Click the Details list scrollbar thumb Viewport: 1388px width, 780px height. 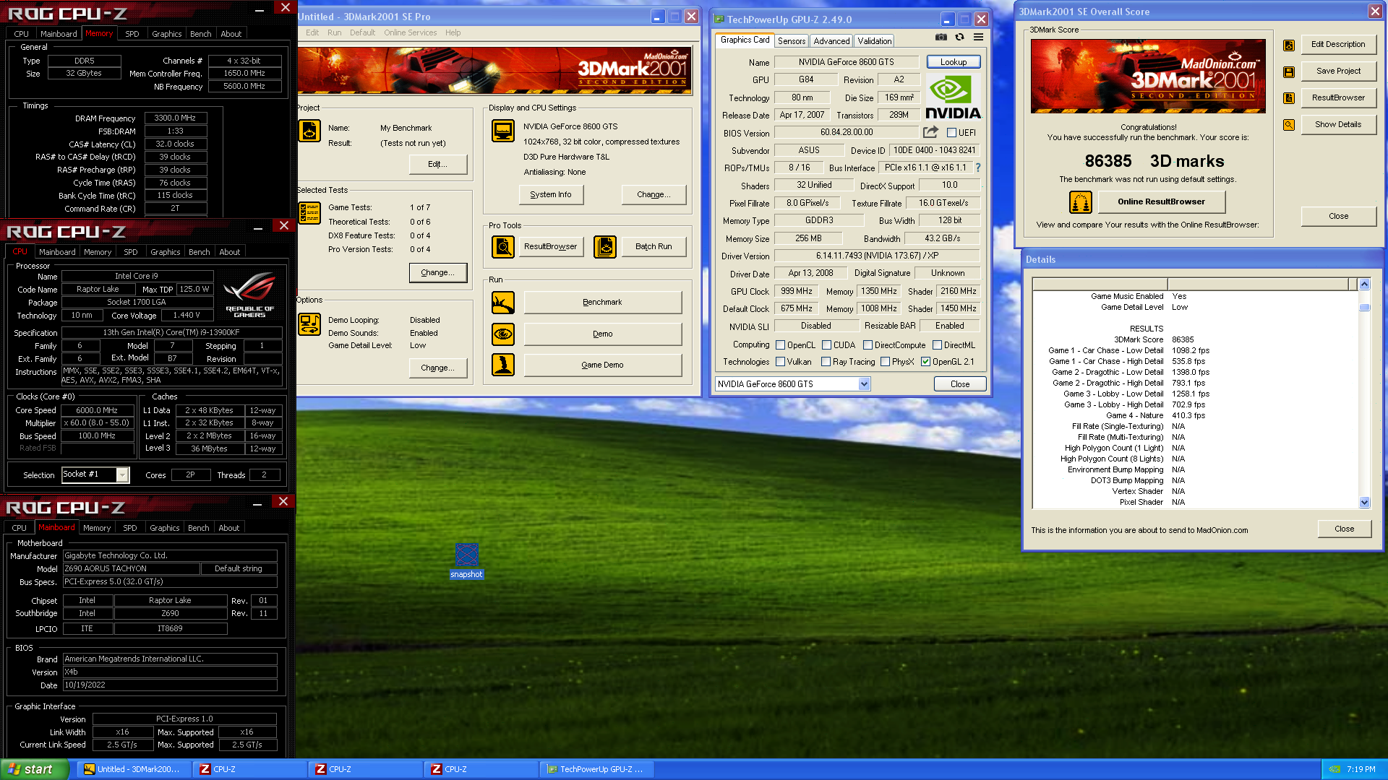(x=1364, y=308)
